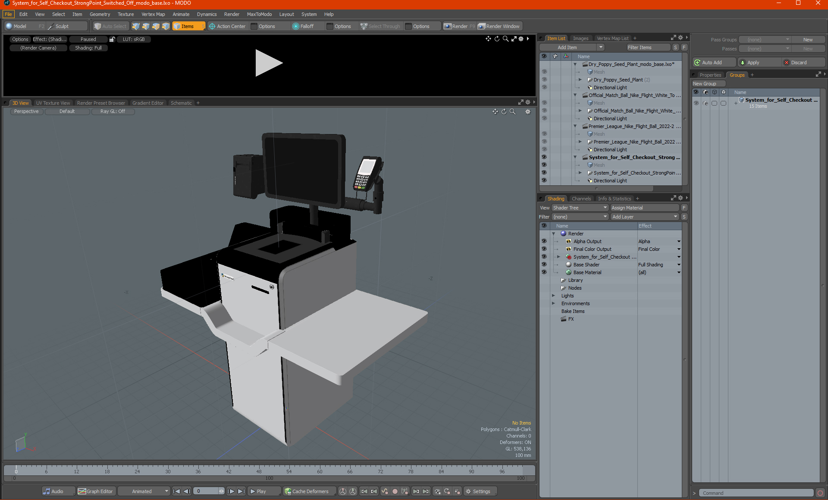Select Edges selection mode icon
This screenshot has height=500, width=828.
tap(146, 26)
